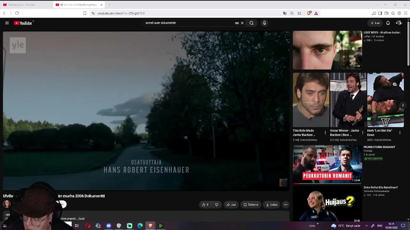Show next shorts with right arrow
Screen dimensions: 410x230
pyautogui.click(x=403, y=105)
